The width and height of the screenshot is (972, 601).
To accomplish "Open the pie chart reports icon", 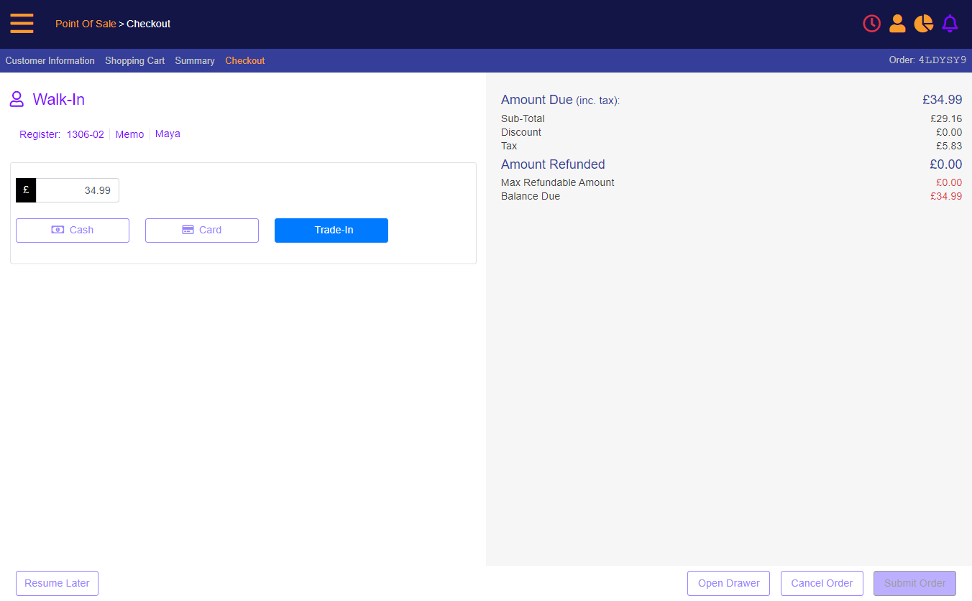I will (x=923, y=24).
